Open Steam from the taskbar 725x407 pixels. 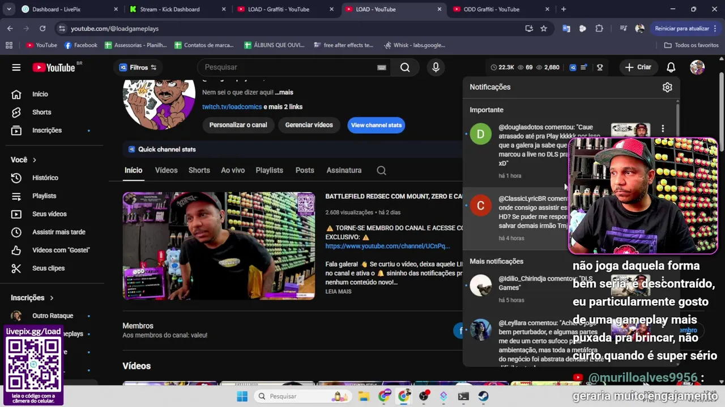[x=483, y=396]
